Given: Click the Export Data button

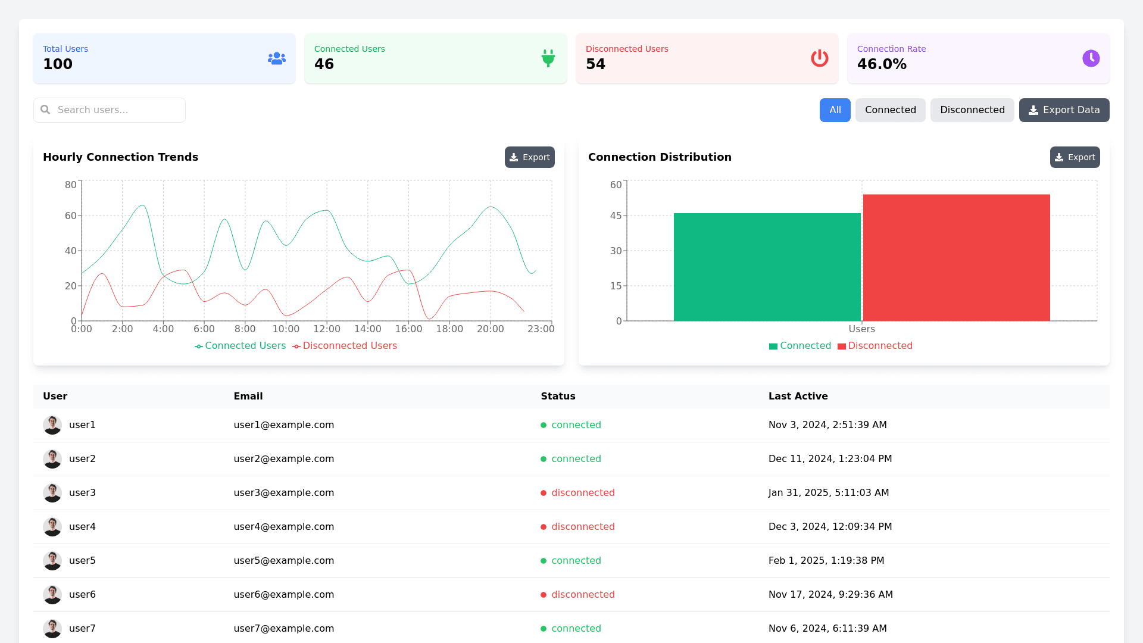Looking at the screenshot, I should (x=1064, y=110).
